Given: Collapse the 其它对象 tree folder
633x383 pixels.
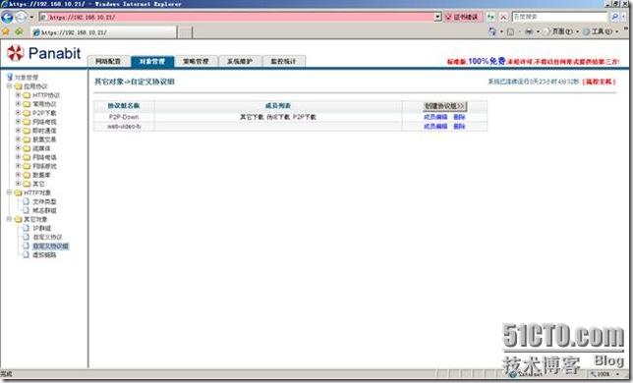Looking at the screenshot, I should coord(9,219).
